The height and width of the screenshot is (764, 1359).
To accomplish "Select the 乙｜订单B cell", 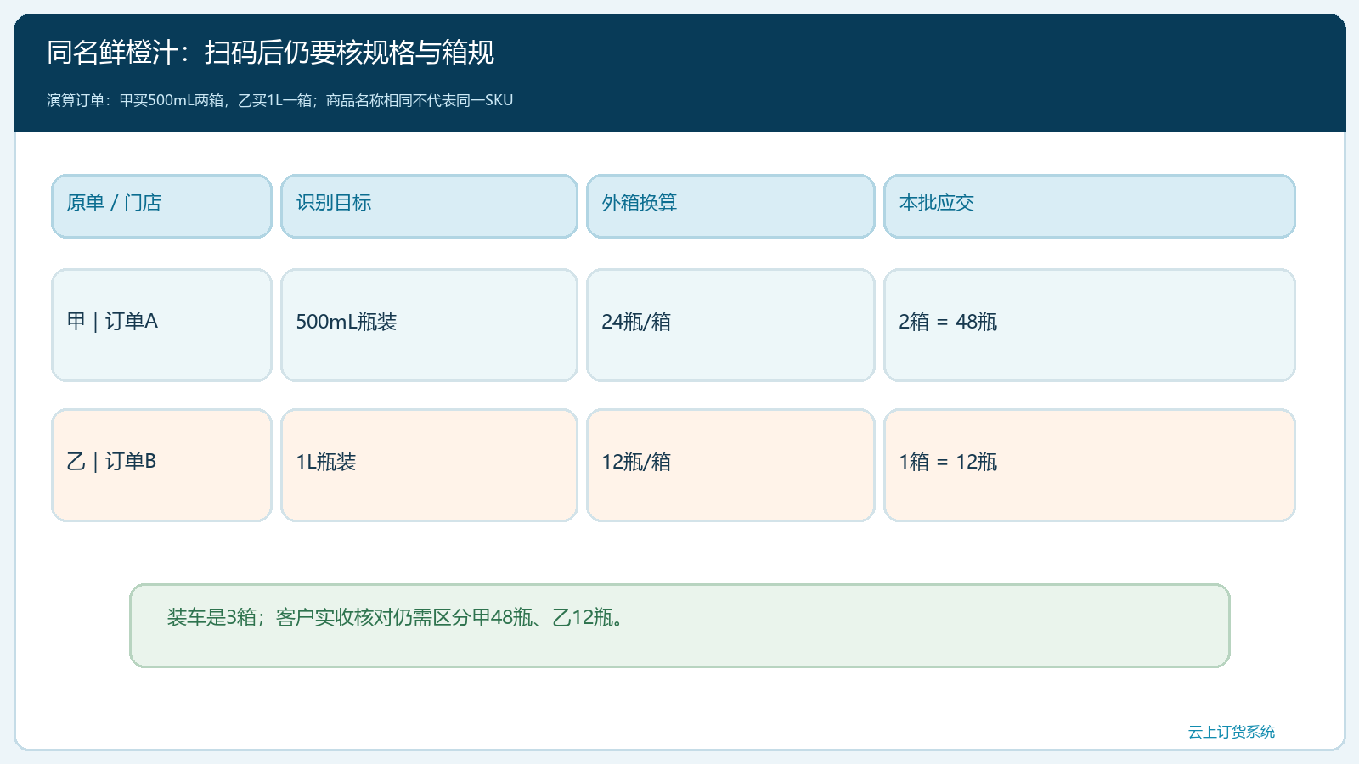I will pyautogui.click(x=161, y=465).
